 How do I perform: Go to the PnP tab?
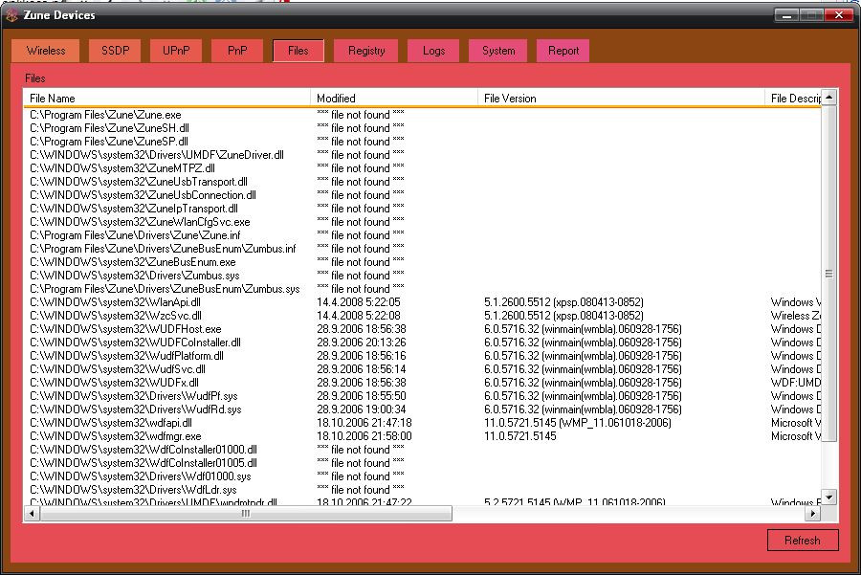(236, 51)
